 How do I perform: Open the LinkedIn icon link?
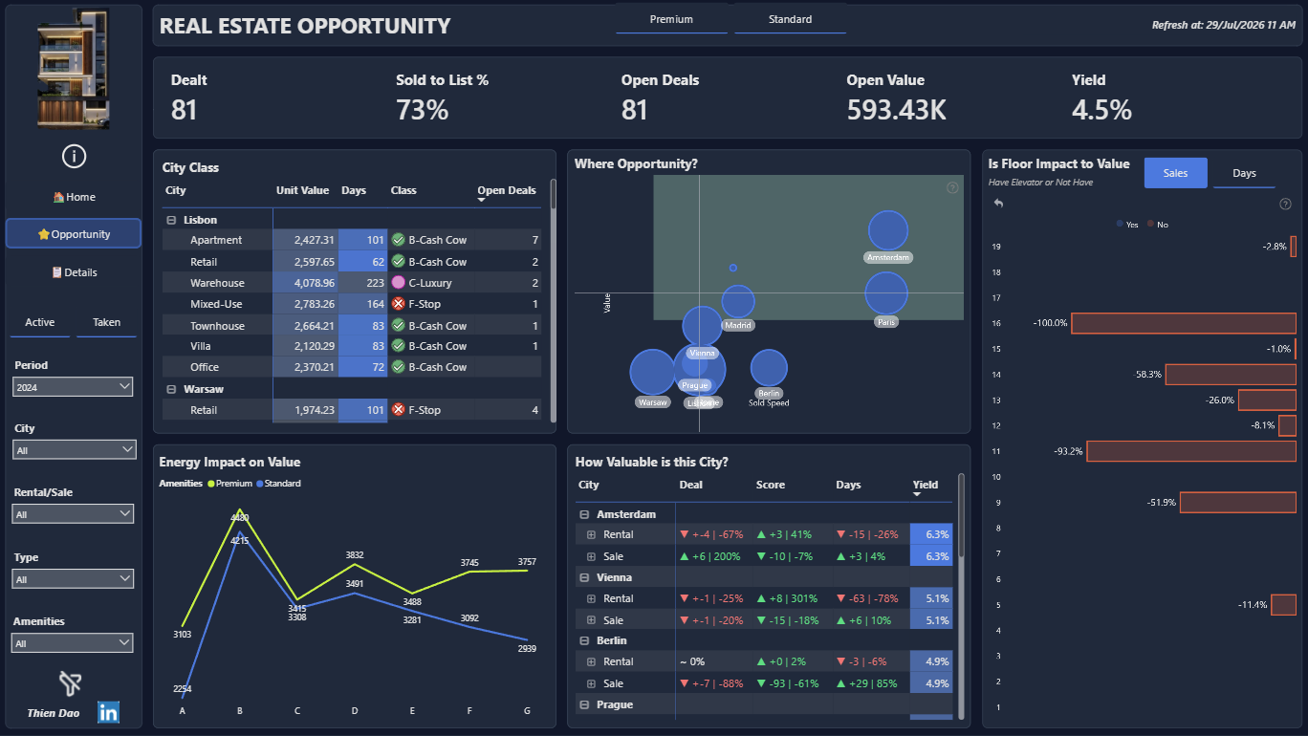(x=108, y=712)
